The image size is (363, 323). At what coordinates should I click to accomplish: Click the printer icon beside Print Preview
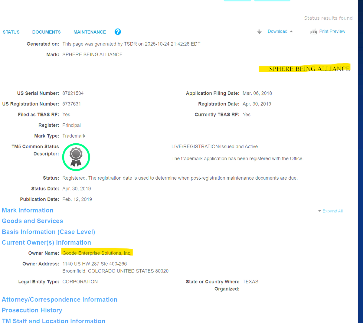point(313,31)
